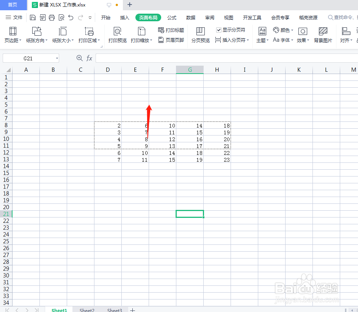
Task: Click inside the formula bar input
Action: 227,58
